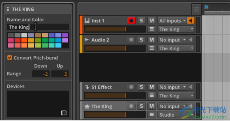This screenshot has width=230, height=122.
Task: Pick the sky blue swatch in bottom row
Action: pos(58,46)
